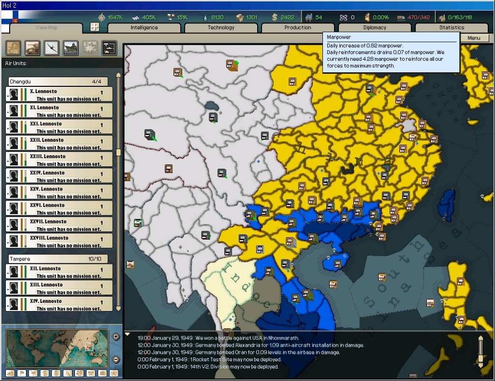Select the XXII. Lennosto air unit
495x381 pixels.
tap(59, 143)
